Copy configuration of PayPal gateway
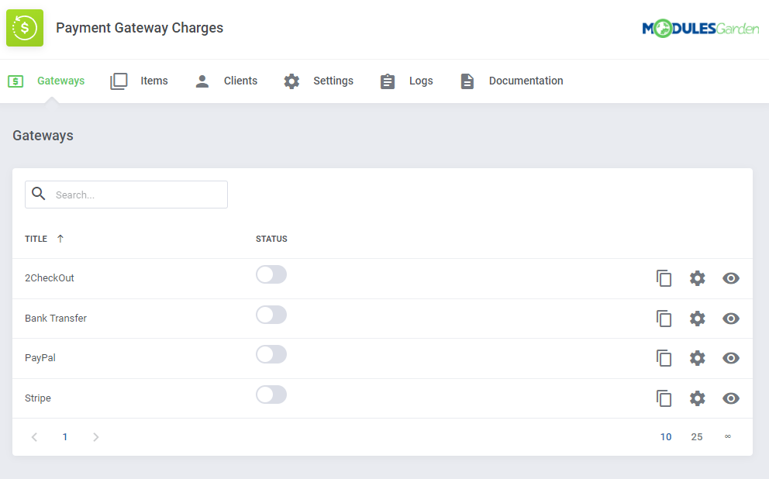This screenshot has width=769, height=479. pos(664,358)
